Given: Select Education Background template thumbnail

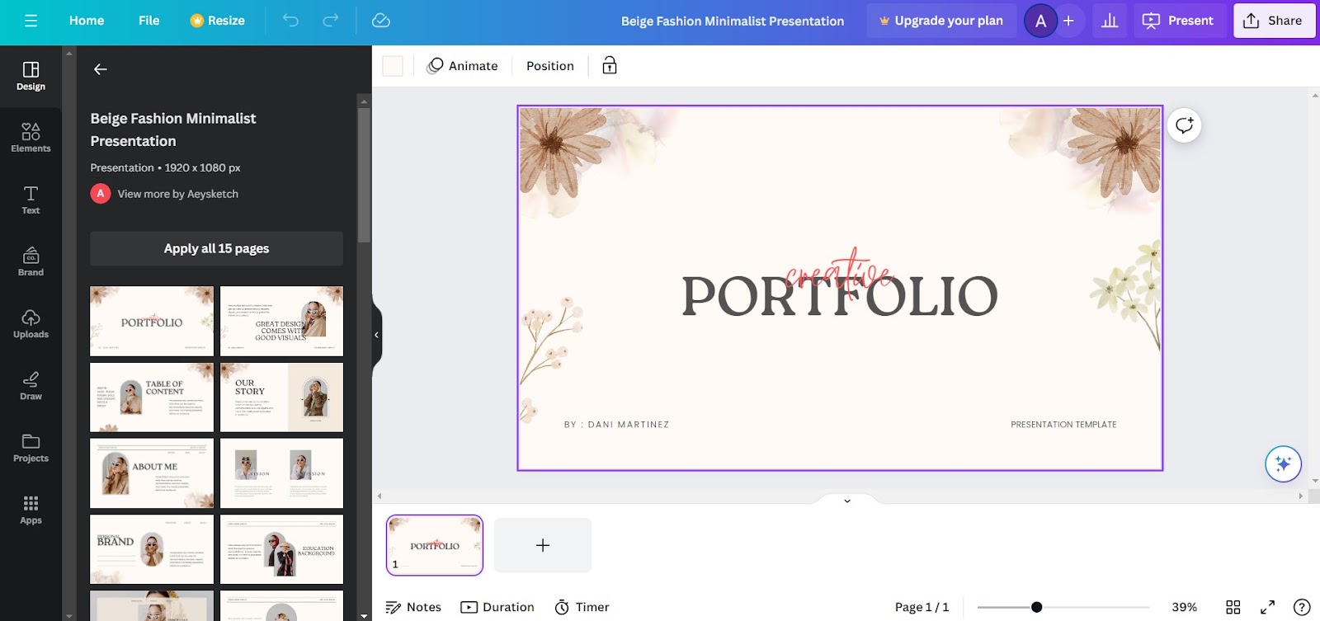Looking at the screenshot, I should coord(281,549).
